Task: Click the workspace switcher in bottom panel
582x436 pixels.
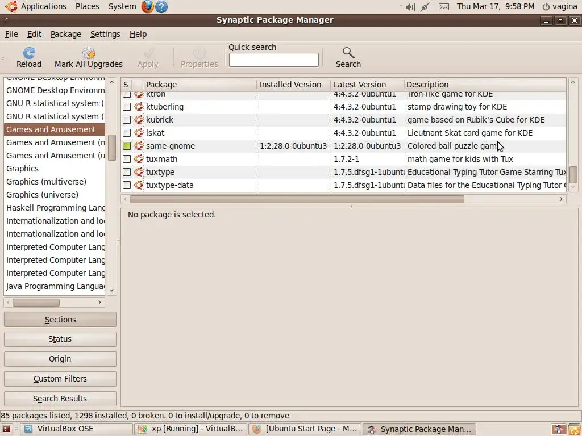Action: click(558, 429)
